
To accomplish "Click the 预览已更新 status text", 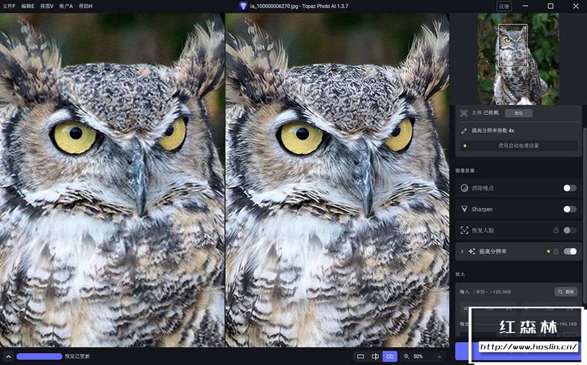I will [x=77, y=356].
